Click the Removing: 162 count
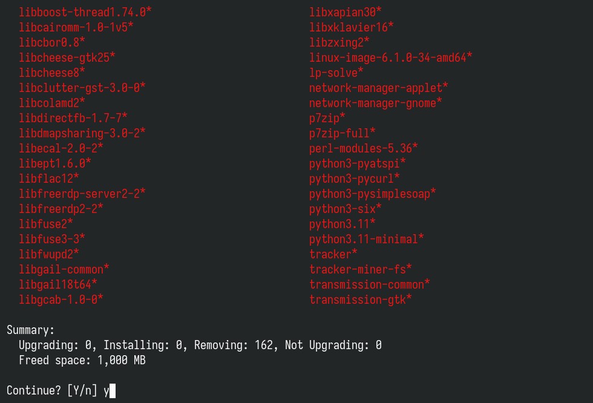Image resolution: width=593 pixels, height=403 pixels. click(x=234, y=345)
